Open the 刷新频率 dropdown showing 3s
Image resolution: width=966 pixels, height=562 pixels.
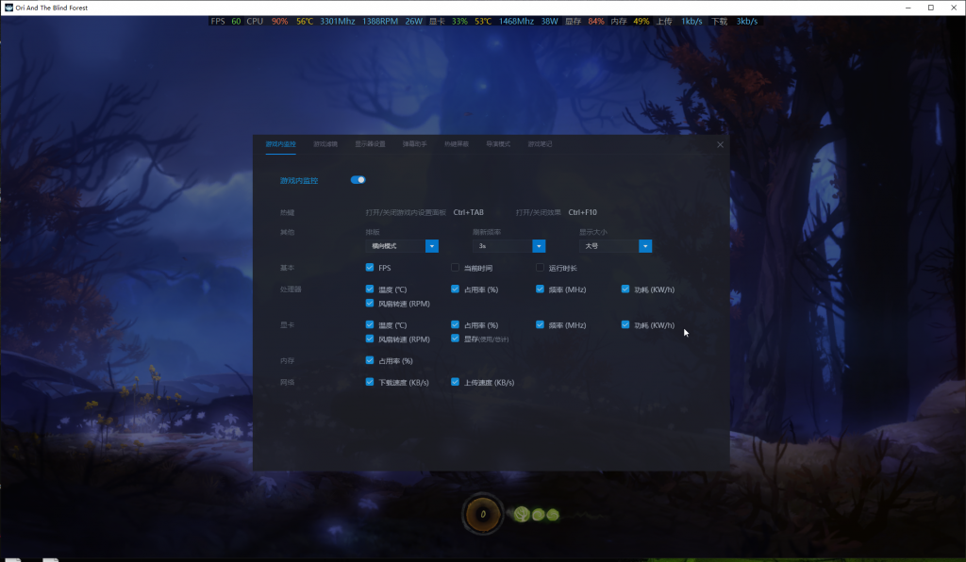click(x=508, y=246)
